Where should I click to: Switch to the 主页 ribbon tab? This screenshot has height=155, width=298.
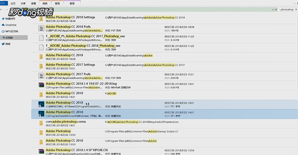pos(13,3)
